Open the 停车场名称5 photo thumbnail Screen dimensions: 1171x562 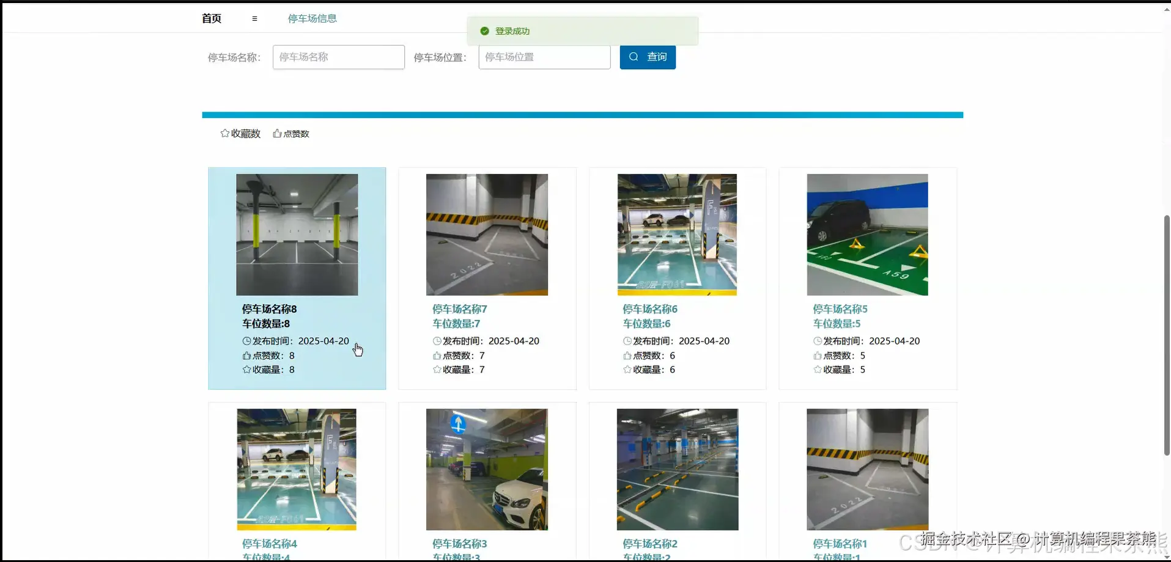coord(867,235)
